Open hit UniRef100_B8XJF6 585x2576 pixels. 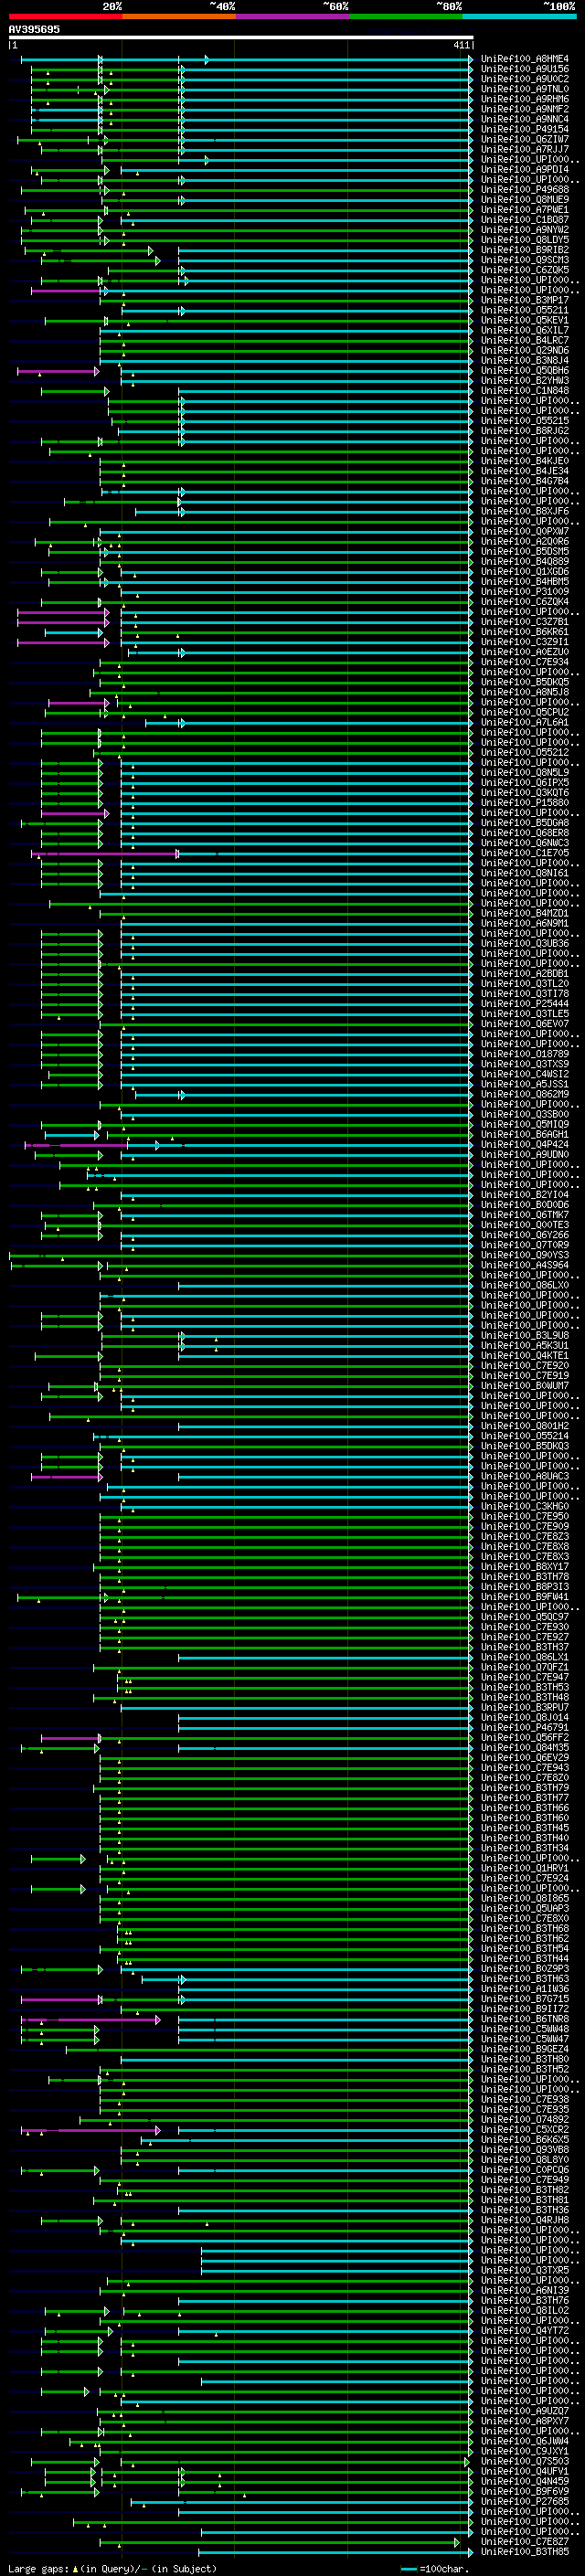[525, 512]
